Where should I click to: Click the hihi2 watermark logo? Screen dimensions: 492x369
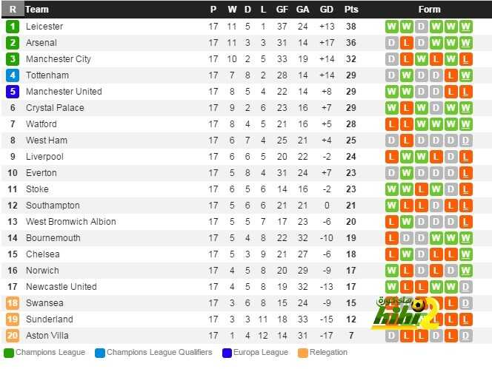pos(405,314)
